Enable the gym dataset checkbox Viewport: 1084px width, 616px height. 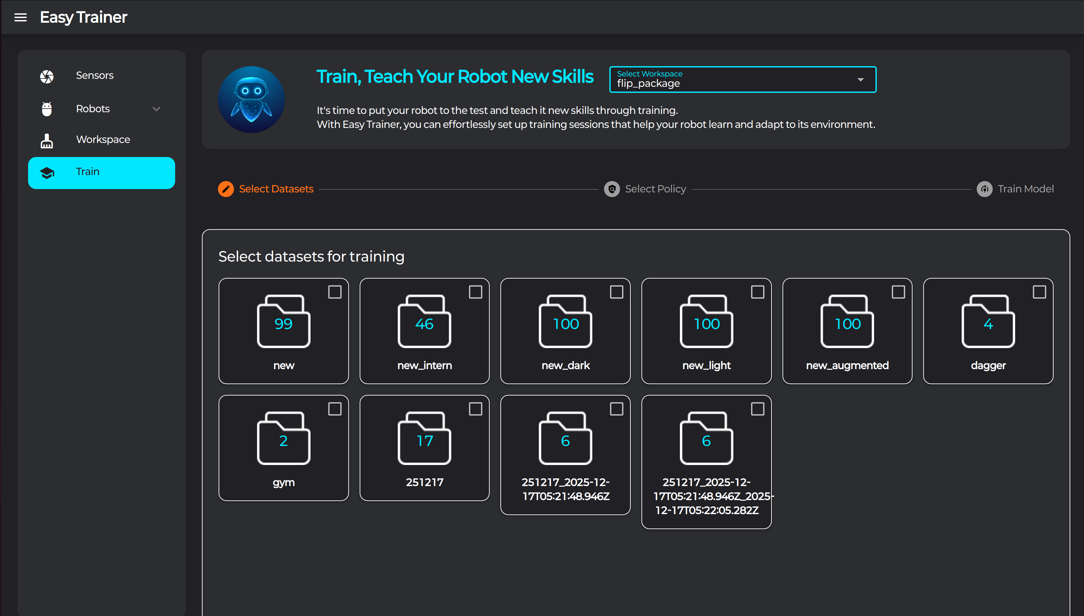tap(334, 409)
